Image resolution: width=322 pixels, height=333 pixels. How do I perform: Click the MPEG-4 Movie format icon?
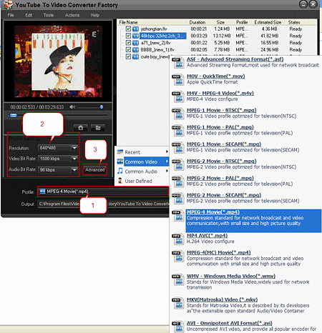tap(178, 216)
